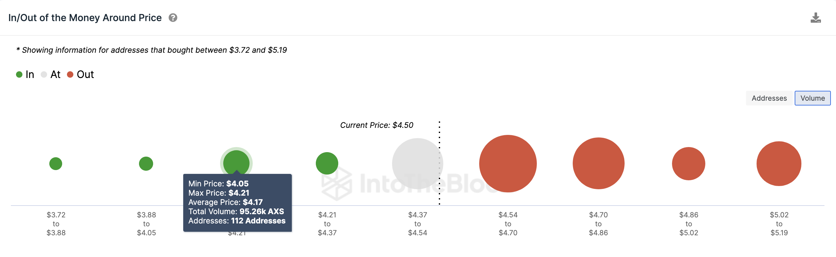Click the gray At-the-money bubble
This screenshot has height=257, width=836.
point(417,163)
